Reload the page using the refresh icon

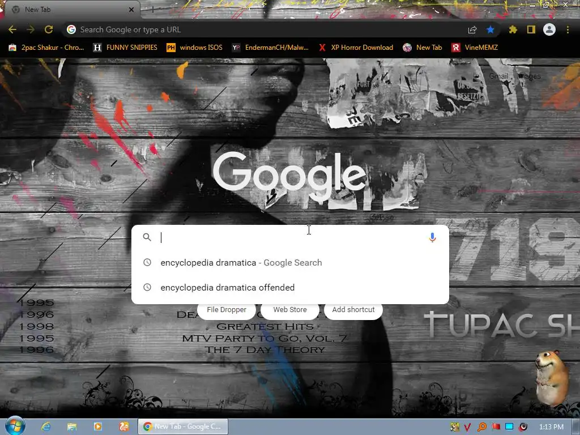point(49,29)
